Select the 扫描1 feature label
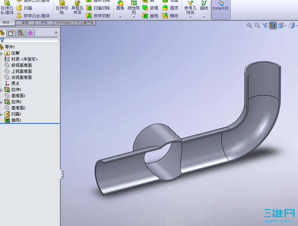This screenshot has height=226, width=298. 16,114
